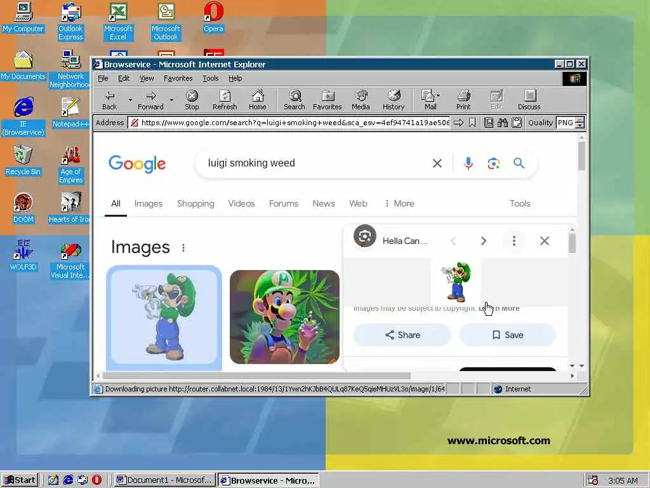Open the Quality PNG combo box
This screenshot has width=650, height=488.
pyautogui.click(x=570, y=123)
